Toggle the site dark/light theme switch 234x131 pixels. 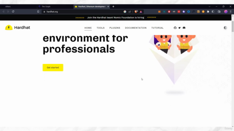tap(225, 28)
